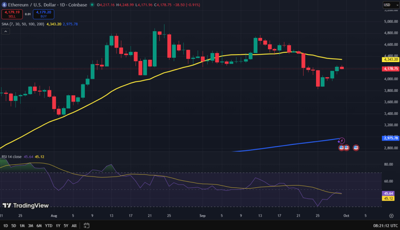Click the RSI legend value 45.64
The width and height of the screenshot is (400, 230).
click(28, 157)
